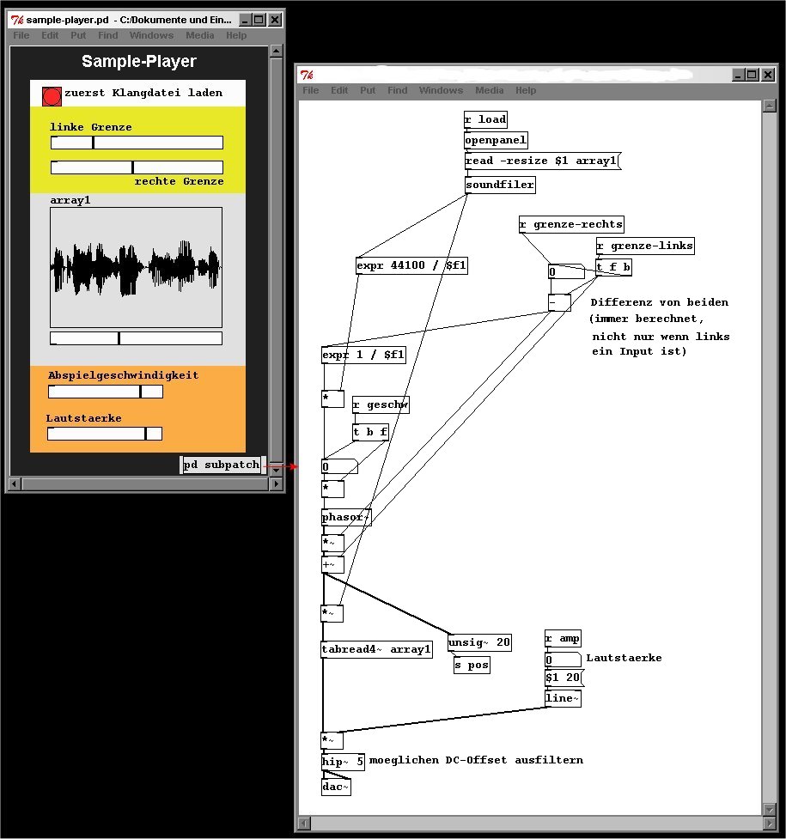Viewport: 786px width, 839px height.
Task: Click the phasor~ object box
Action: pos(345,517)
